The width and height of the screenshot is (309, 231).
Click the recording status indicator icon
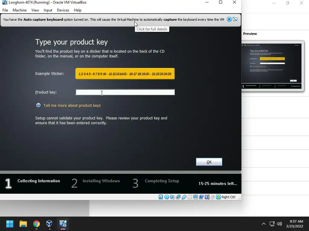[x=201, y=197]
